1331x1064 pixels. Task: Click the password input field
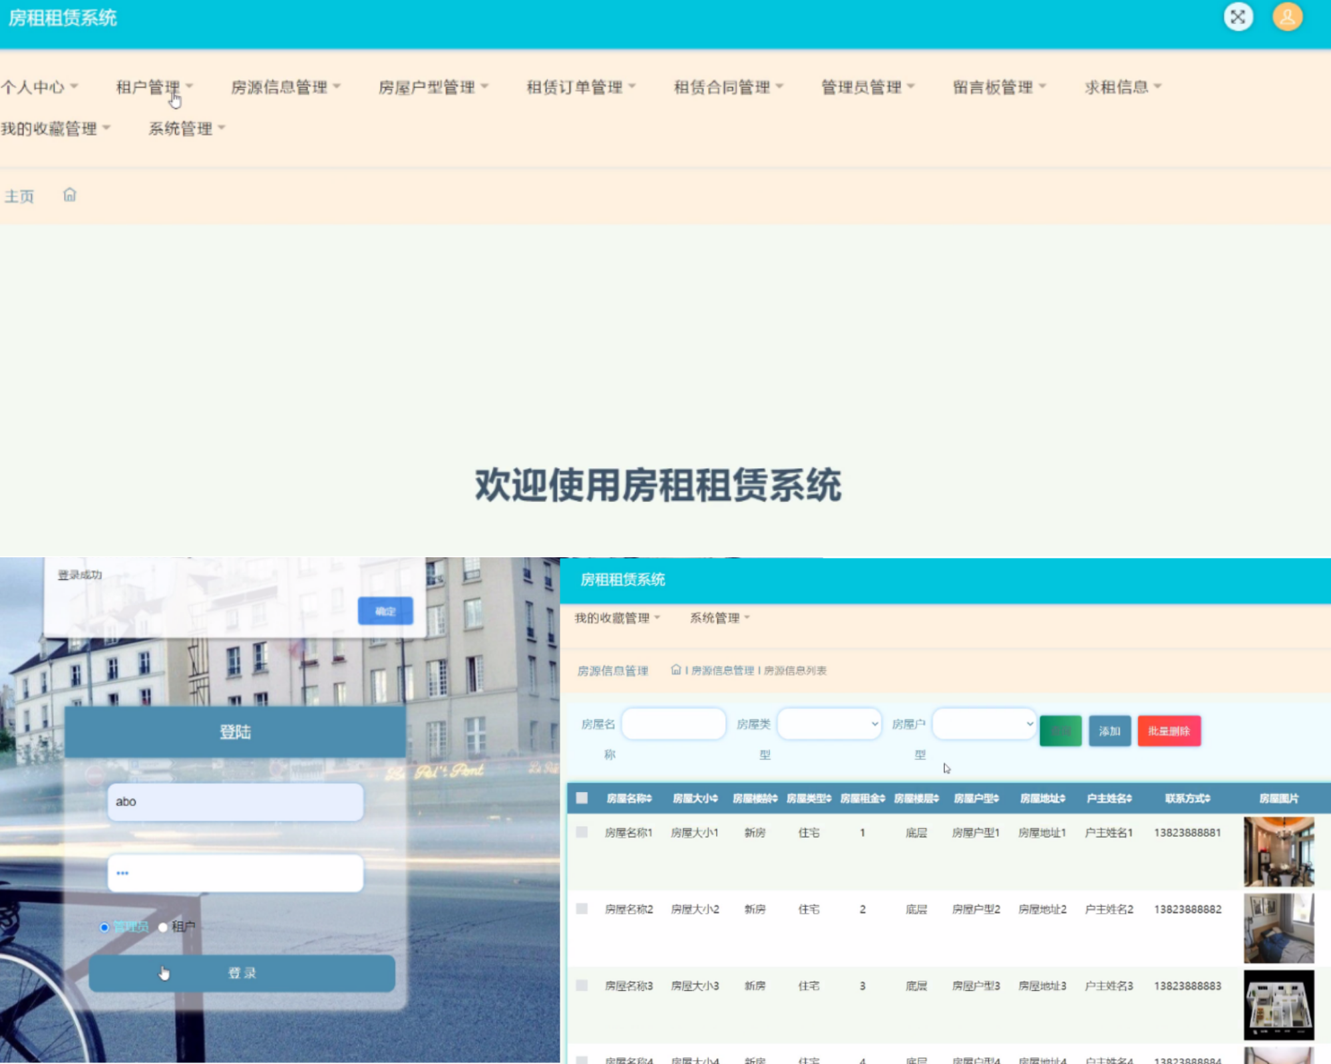pos(236,872)
